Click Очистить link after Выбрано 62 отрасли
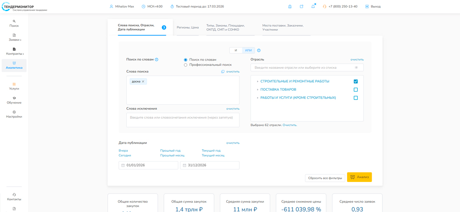 click(290, 125)
